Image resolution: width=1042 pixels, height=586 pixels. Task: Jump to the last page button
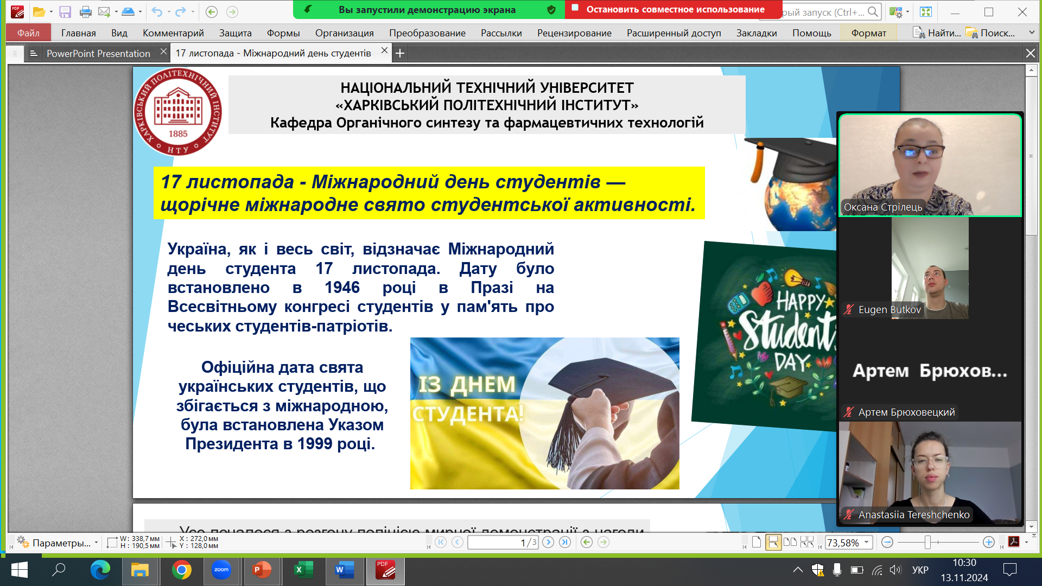point(565,542)
